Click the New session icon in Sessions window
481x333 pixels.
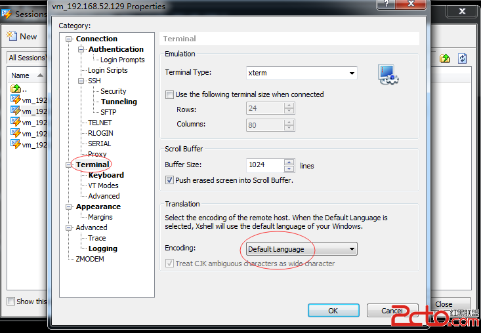coord(12,37)
